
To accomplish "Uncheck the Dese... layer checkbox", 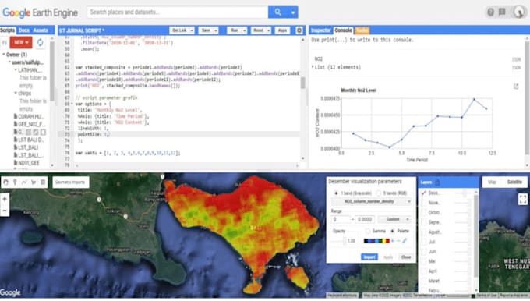I will 423,193.
